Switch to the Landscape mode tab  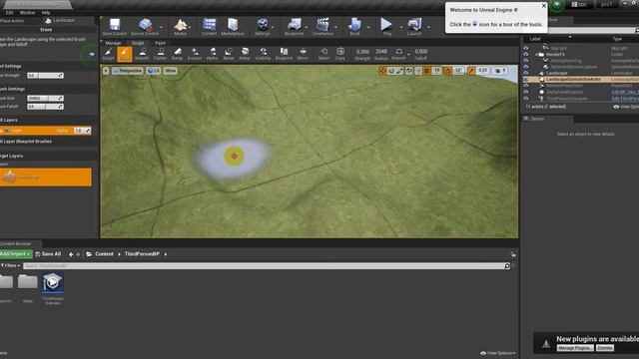(x=60, y=20)
